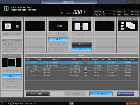The width and height of the screenshot is (140, 105).
Task: Select 2->1 mode
Action: coord(82,39)
